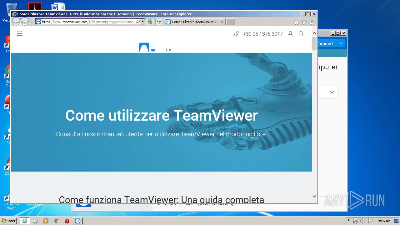Click the TeamViewer taskbar button

tap(78, 221)
